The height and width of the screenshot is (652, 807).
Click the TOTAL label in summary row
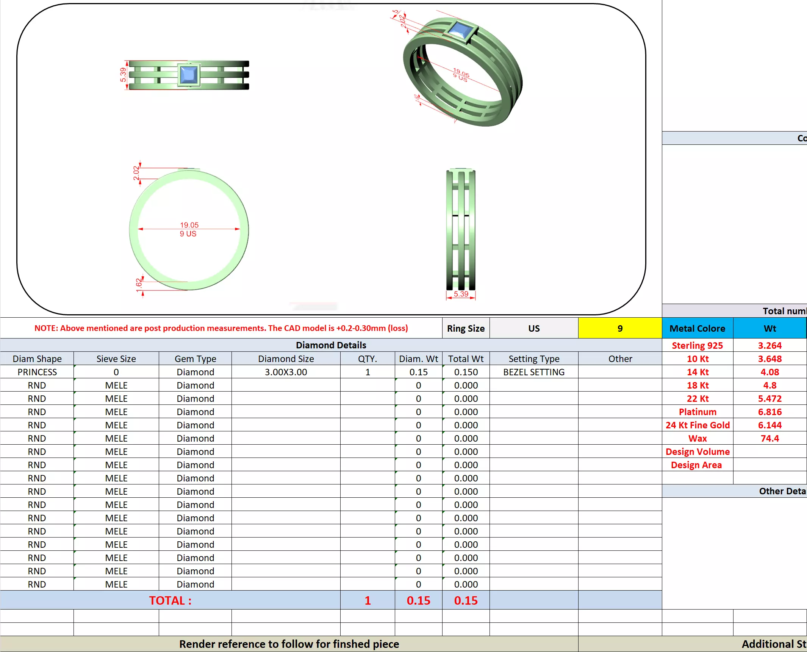[x=170, y=600]
